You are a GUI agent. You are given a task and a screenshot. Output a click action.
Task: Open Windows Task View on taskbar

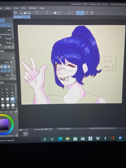point(52,139)
